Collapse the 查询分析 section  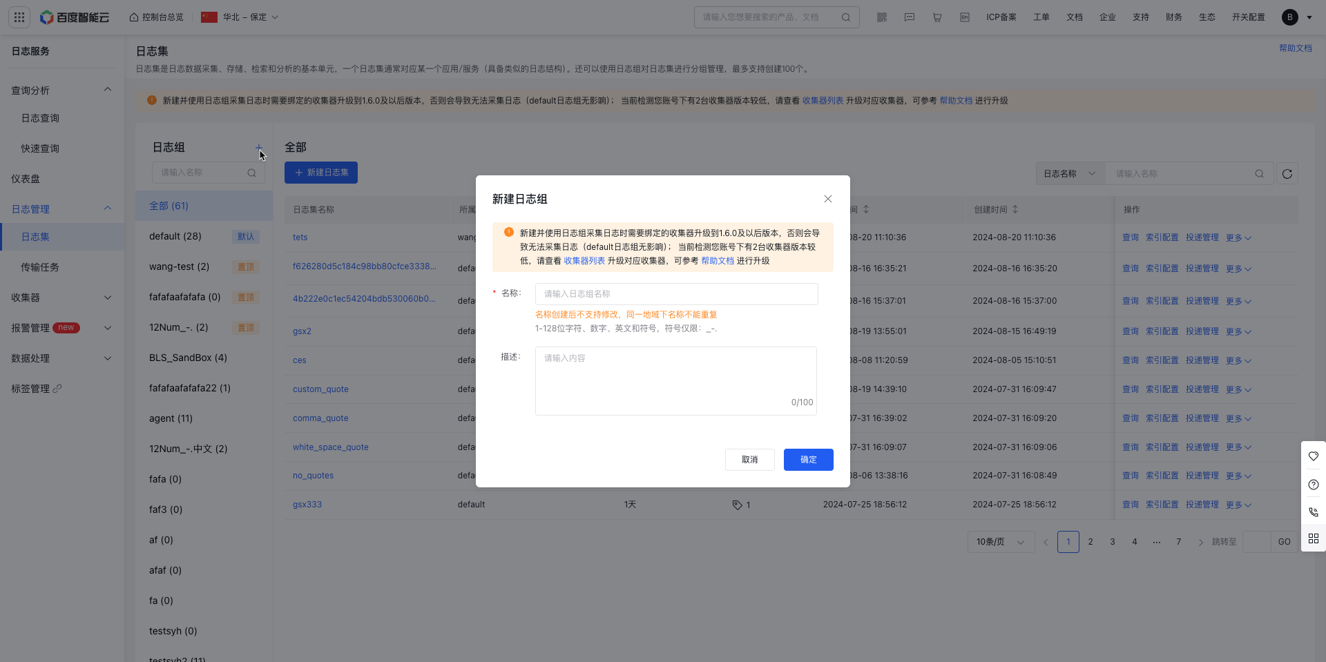point(108,90)
